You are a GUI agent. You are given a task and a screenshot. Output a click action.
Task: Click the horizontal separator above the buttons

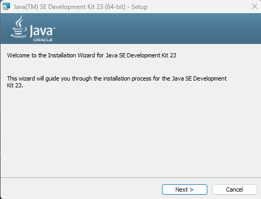[x=130, y=177]
